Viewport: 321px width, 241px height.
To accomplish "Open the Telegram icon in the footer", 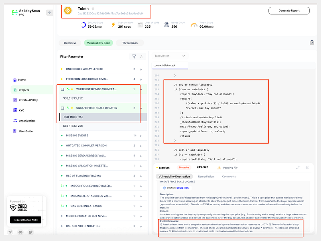I will [x=10, y=232].
